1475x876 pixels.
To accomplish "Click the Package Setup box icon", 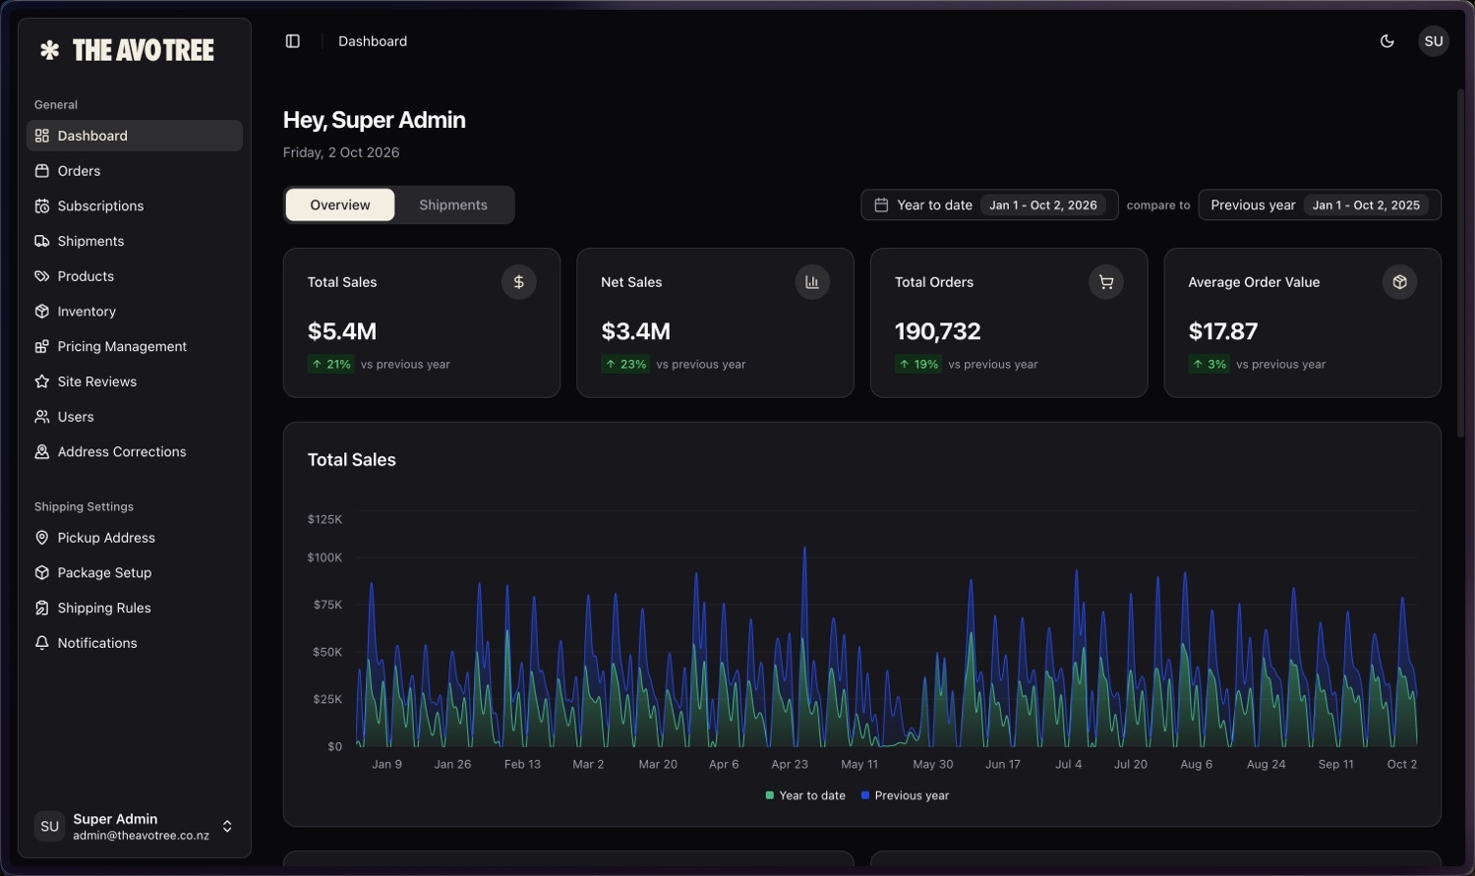I will tap(42, 573).
